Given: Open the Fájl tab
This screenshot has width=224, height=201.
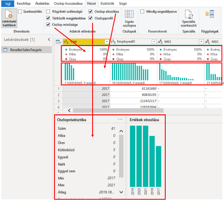Looking at the screenshot, I should point(8,4).
